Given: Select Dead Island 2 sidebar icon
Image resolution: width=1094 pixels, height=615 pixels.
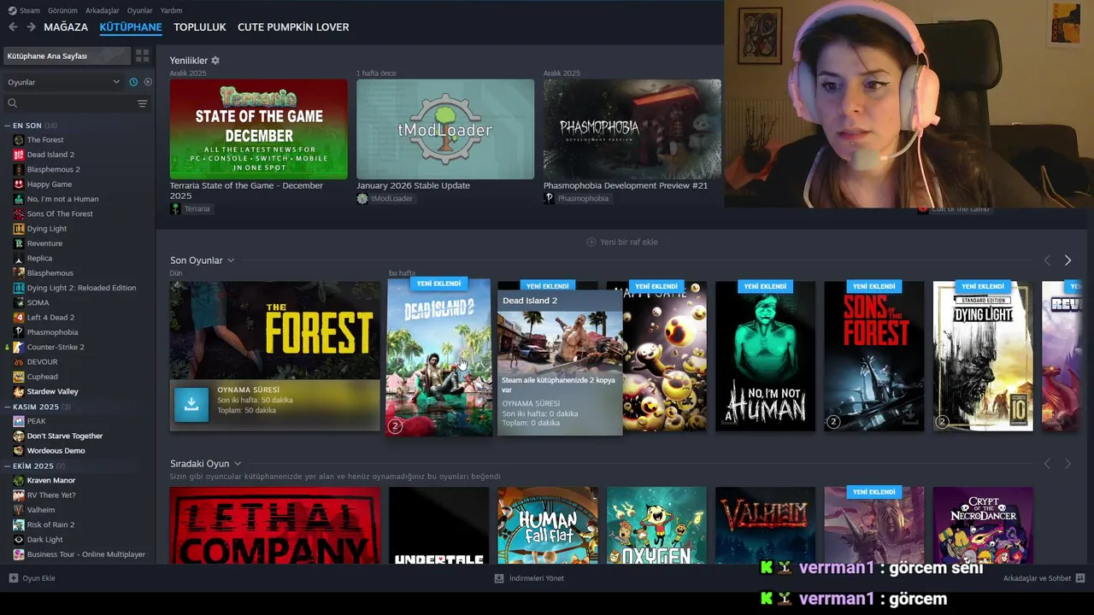Looking at the screenshot, I should coord(19,155).
